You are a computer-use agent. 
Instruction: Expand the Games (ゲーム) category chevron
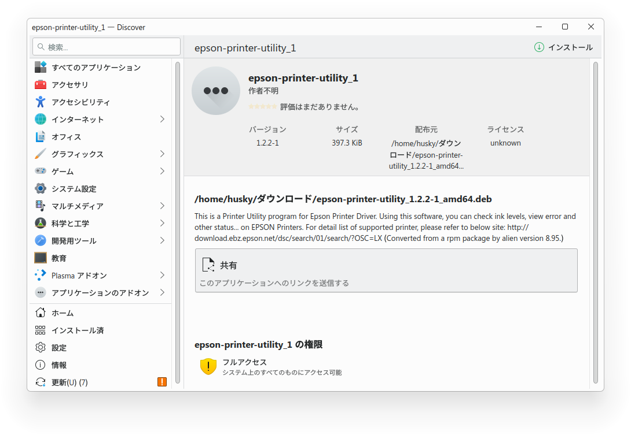[162, 171]
